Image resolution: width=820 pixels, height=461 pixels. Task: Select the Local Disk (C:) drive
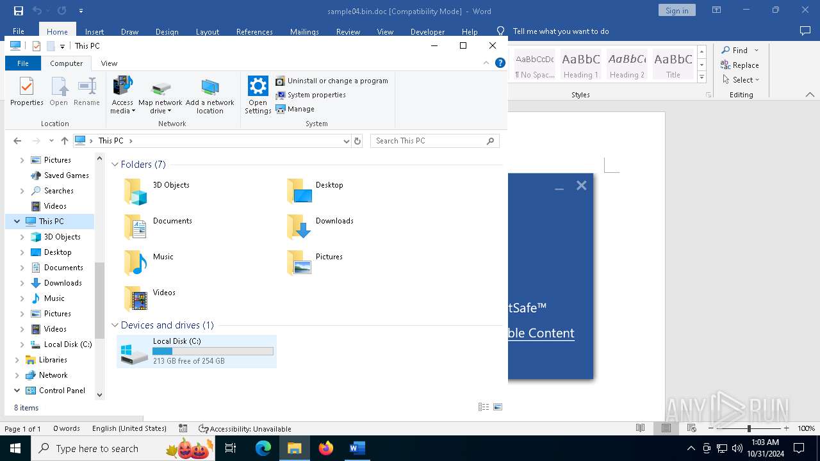197,352
